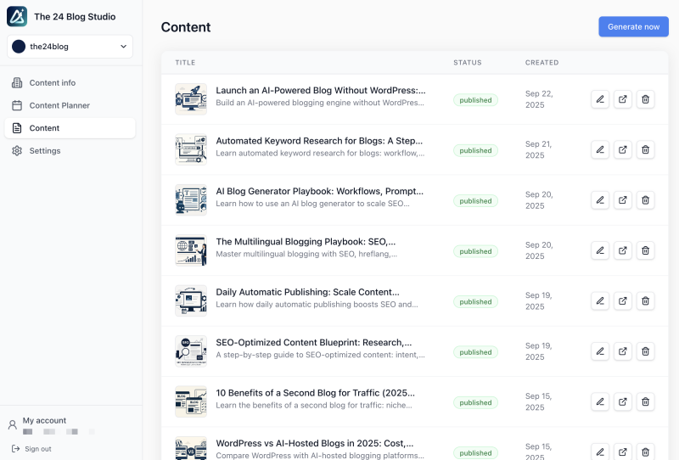Open My account section

tap(44, 421)
